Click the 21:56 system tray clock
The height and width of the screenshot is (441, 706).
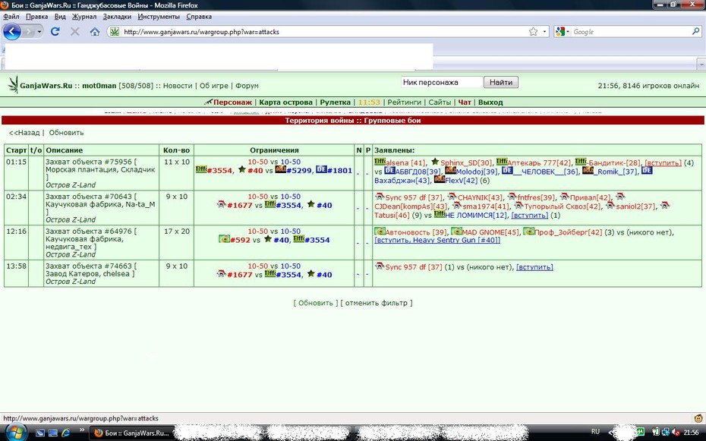691,432
